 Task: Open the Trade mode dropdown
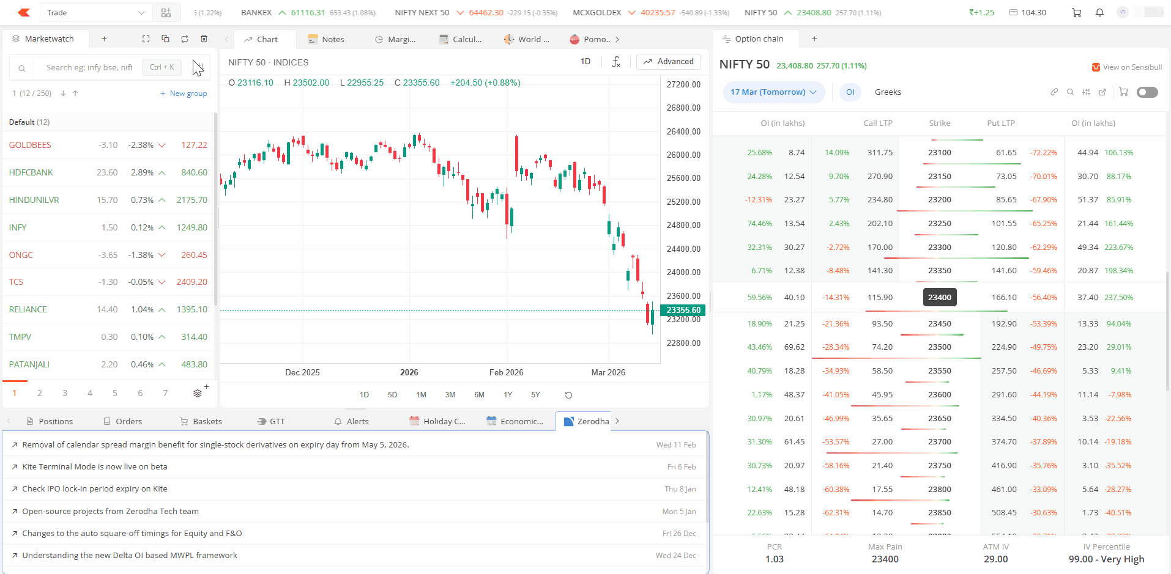(x=96, y=12)
